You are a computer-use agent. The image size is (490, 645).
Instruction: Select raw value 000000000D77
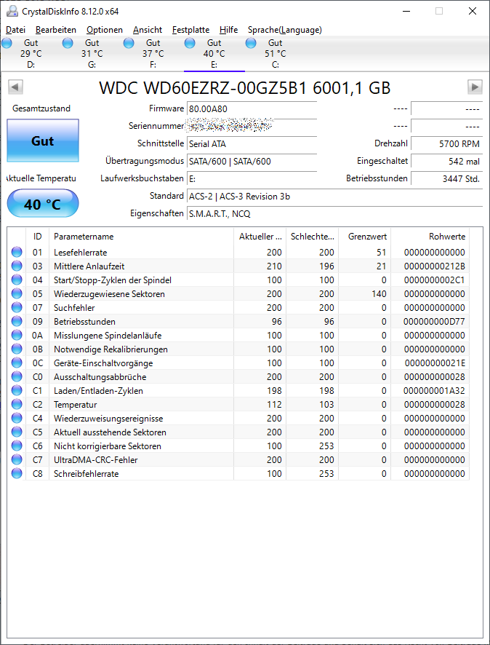(435, 322)
